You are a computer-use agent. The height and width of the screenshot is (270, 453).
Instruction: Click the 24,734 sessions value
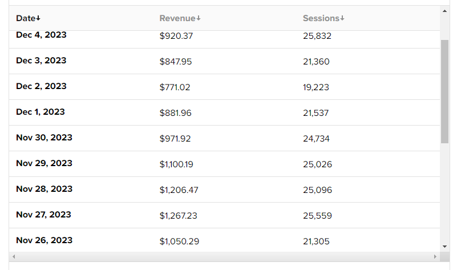[x=316, y=139]
